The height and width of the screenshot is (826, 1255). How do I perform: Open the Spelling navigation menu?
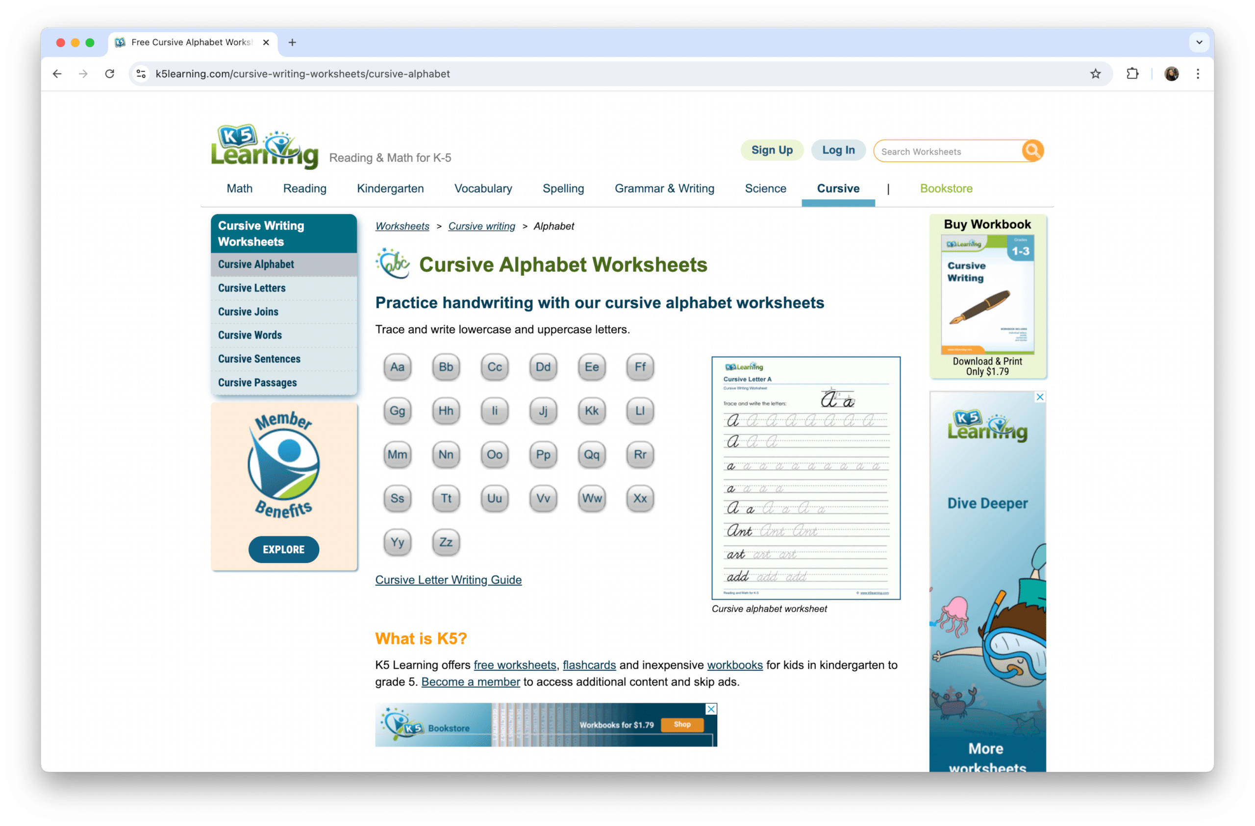[x=563, y=188]
